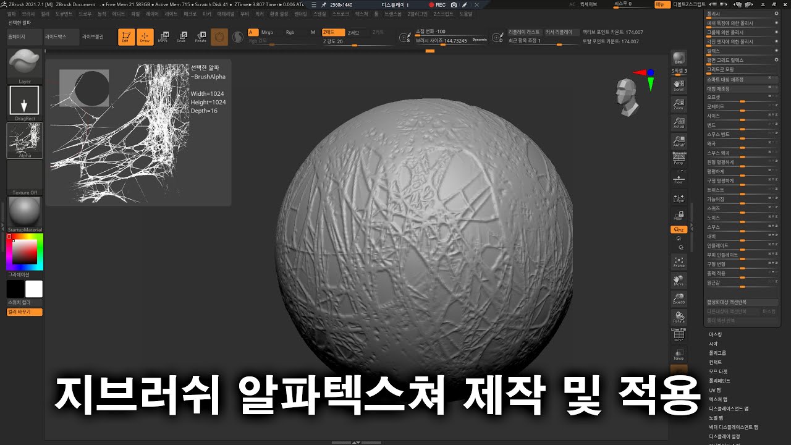Image resolution: width=791 pixels, height=445 pixels.
Task: Select the white main color swatch
Action: (34, 289)
